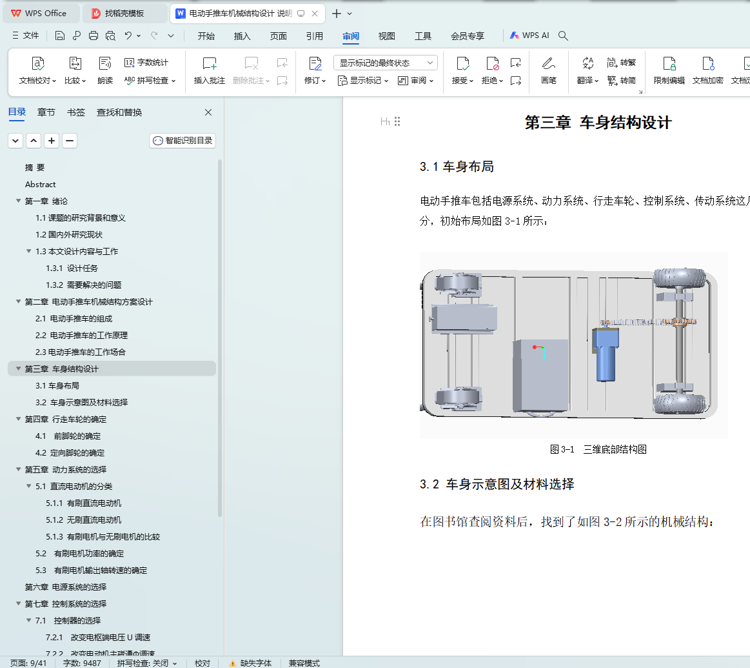Open the 显示标记的最终状态 dropdown
Screen dimensions: 750x668
[x=386, y=63]
